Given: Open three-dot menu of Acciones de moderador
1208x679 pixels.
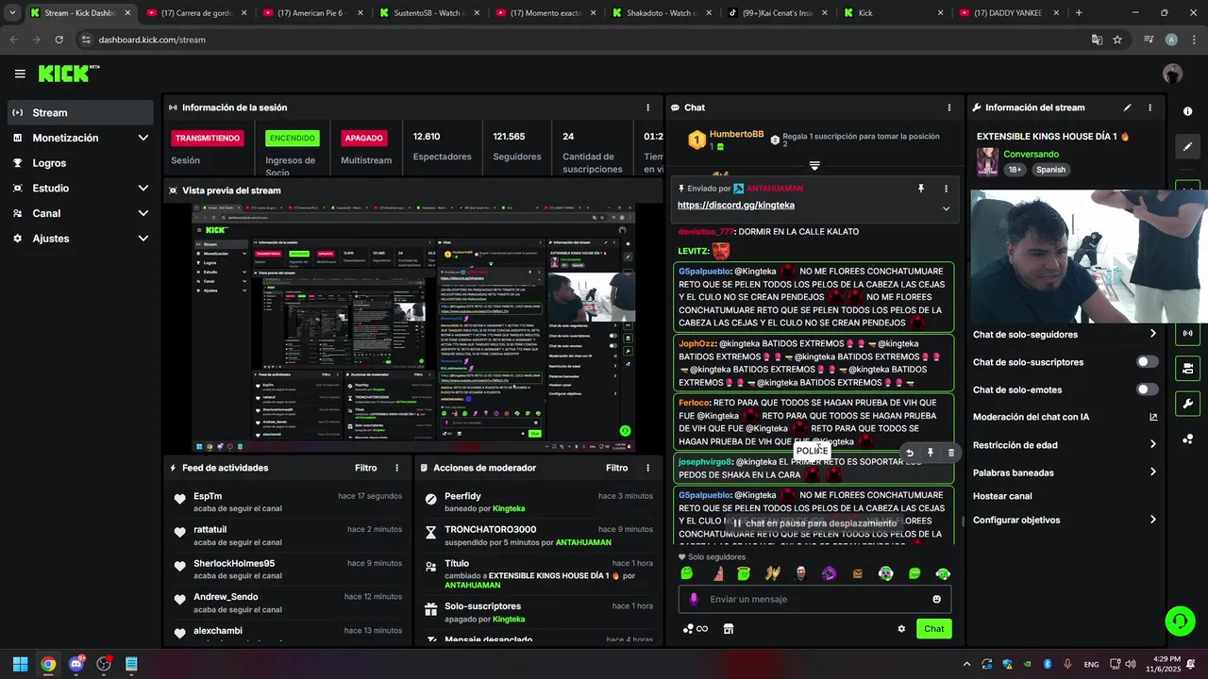Looking at the screenshot, I should pos(647,468).
